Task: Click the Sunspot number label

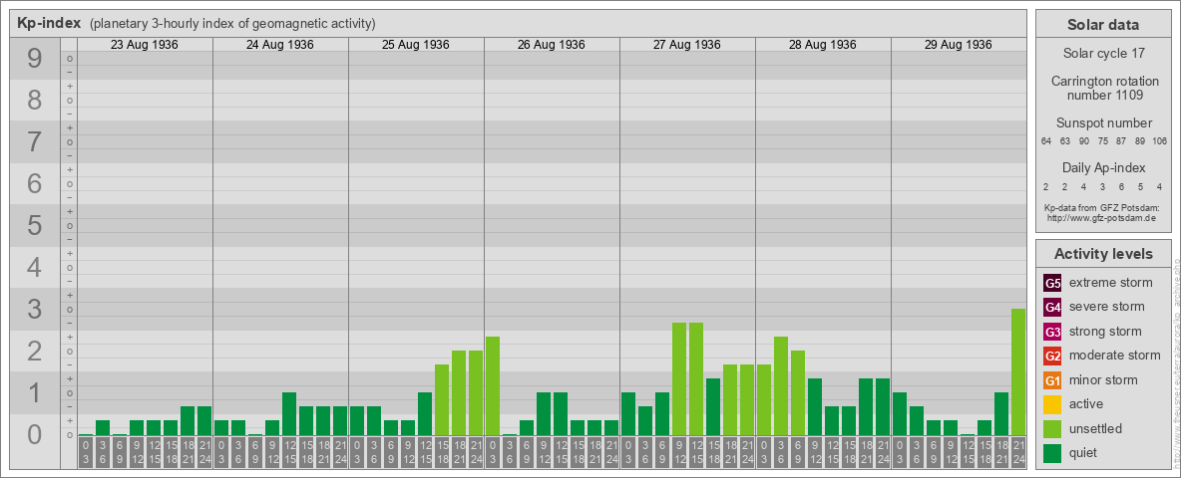Action: click(x=1102, y=122)
